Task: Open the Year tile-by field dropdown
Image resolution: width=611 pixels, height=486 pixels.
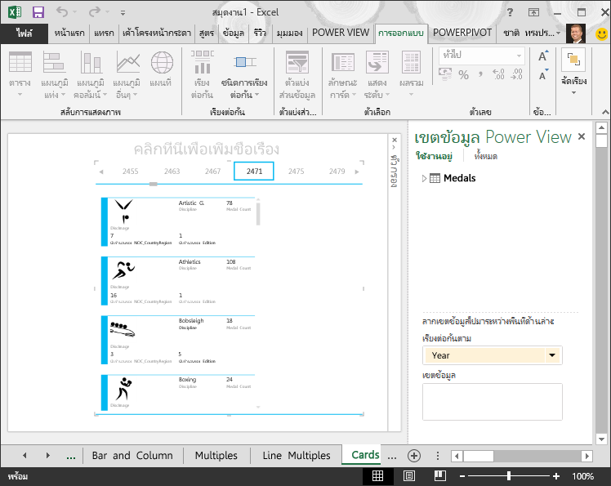Action: coord(551,355)
